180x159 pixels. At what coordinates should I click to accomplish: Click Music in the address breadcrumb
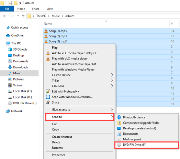[56, 16]
